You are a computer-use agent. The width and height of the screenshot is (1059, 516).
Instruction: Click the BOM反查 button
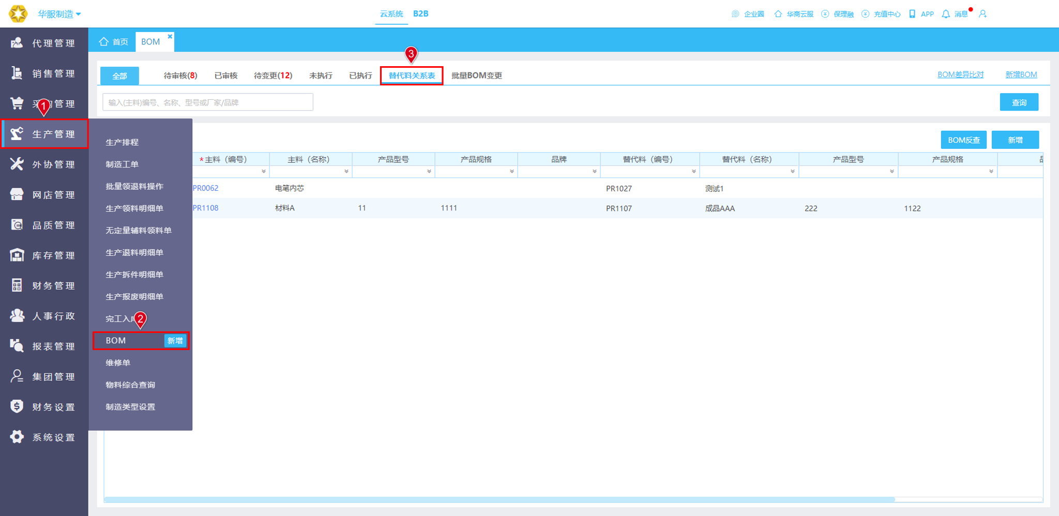click(964, 140)
